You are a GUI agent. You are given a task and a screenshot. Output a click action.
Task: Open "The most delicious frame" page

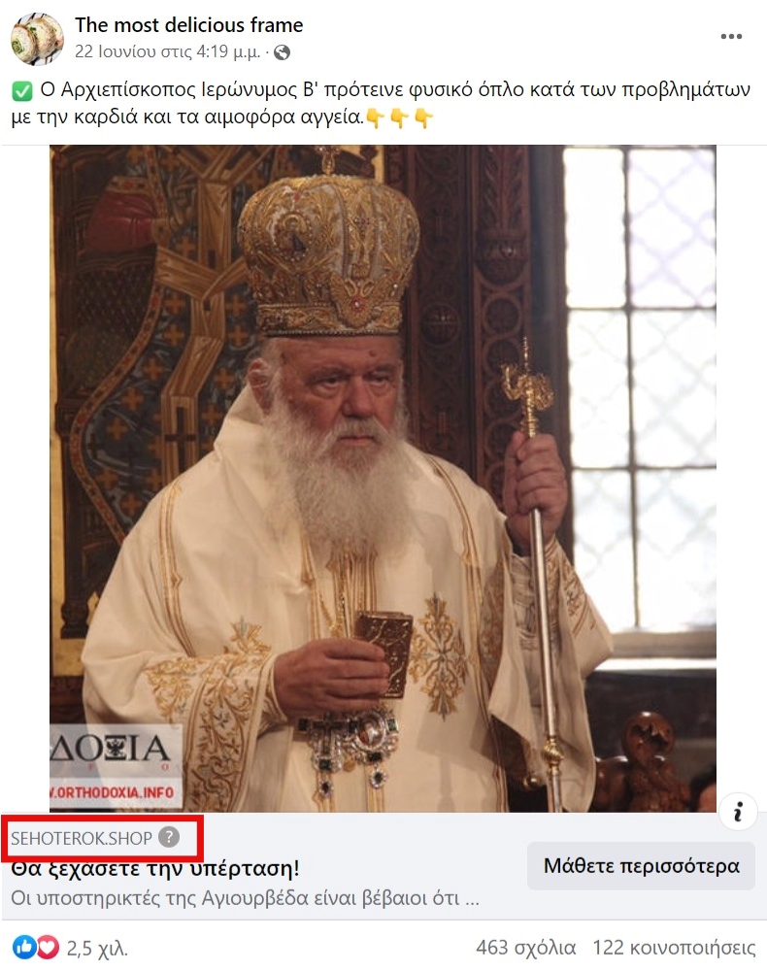pyautogui.click(x=188, y=25)
